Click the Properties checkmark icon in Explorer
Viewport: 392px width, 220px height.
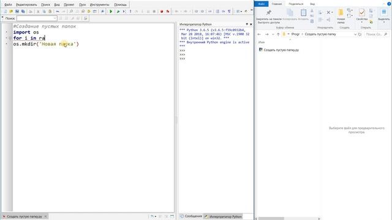362,12
